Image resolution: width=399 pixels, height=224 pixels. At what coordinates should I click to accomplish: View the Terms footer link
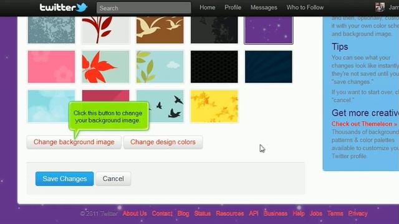pyautogui.click(x=335, y=213)
